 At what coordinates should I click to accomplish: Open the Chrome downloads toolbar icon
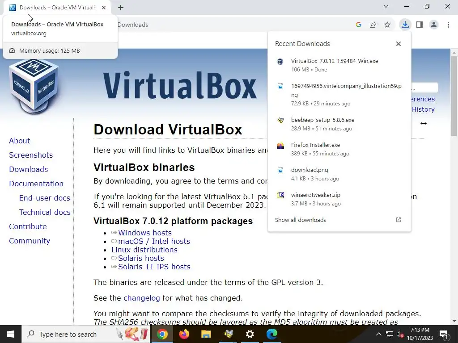tap(405, 25)
